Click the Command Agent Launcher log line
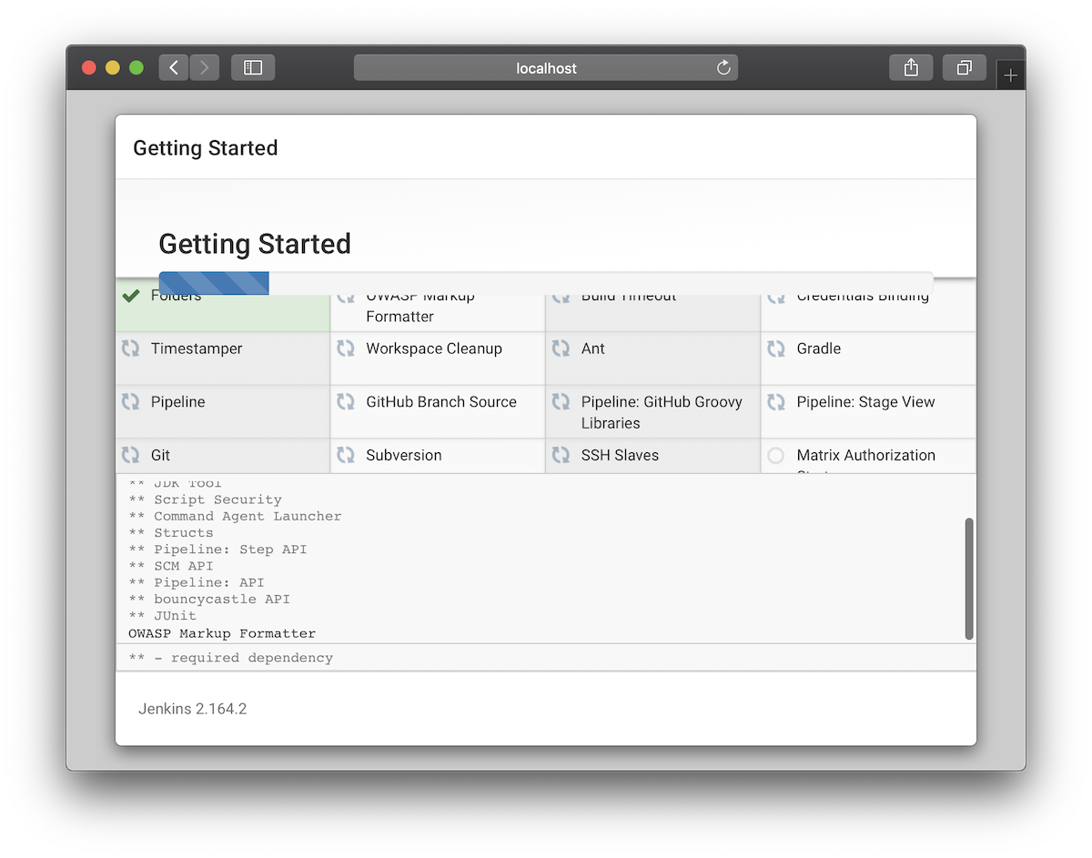 coord(235,516)
